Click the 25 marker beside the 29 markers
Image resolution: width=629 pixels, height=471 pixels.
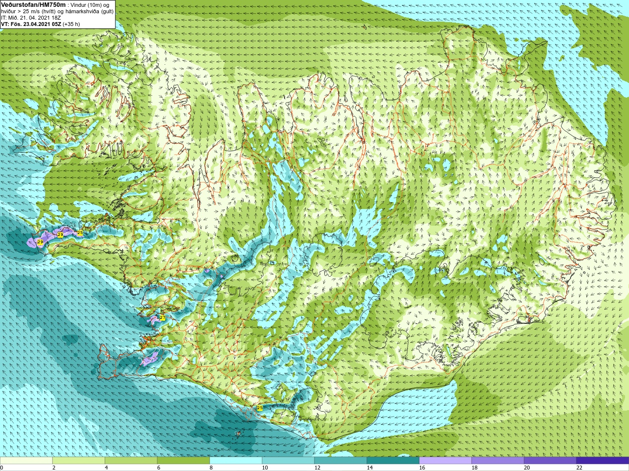tap(80, 232)
